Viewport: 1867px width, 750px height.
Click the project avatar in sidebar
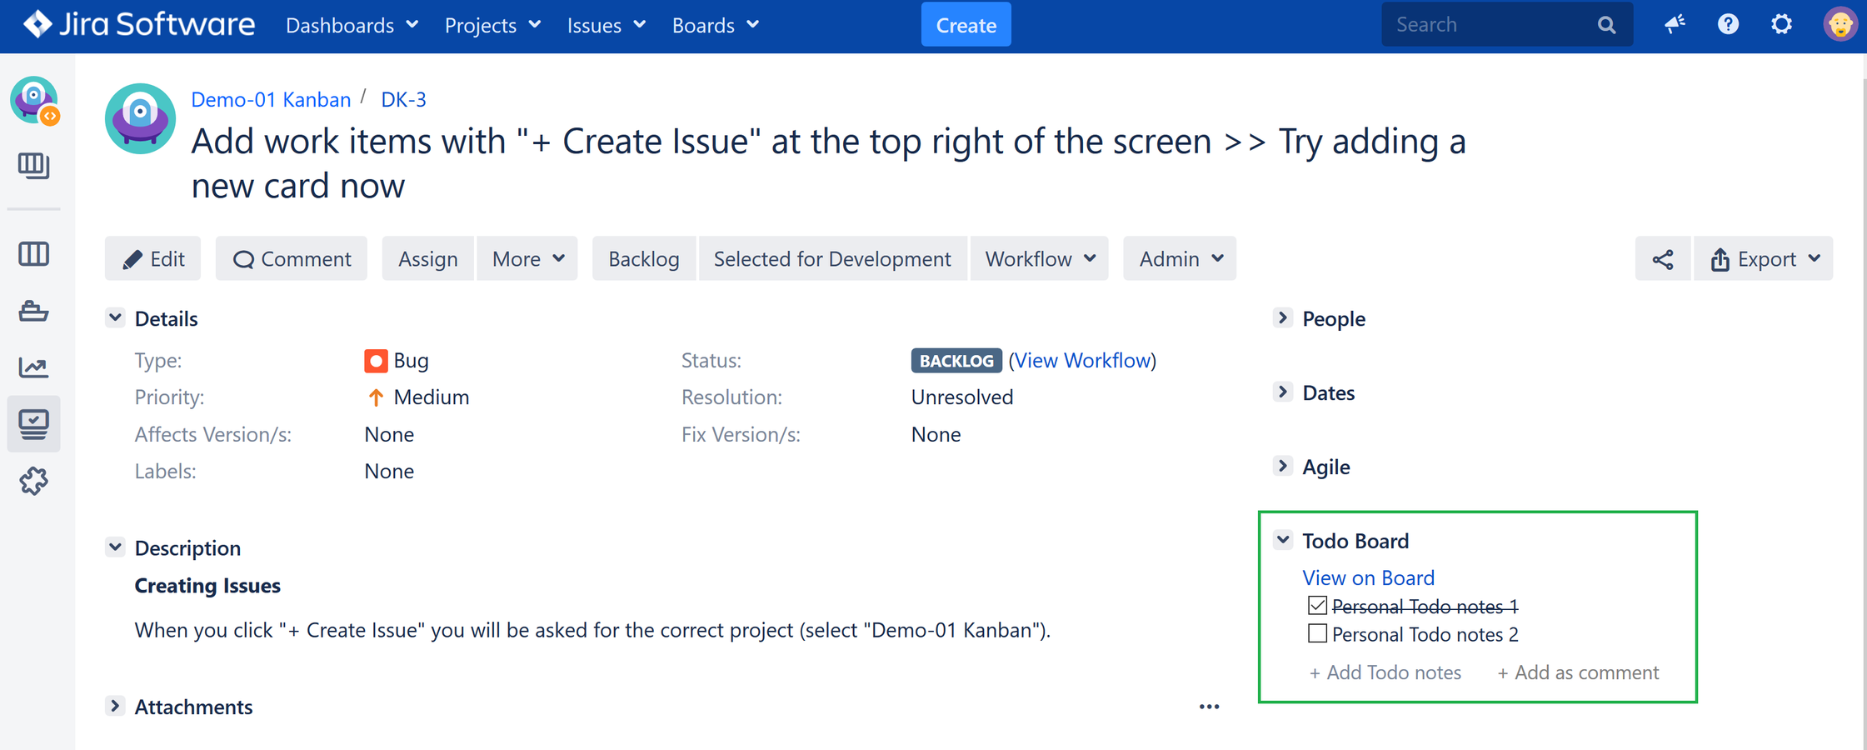pyautogui.click(x=34, y=100)
